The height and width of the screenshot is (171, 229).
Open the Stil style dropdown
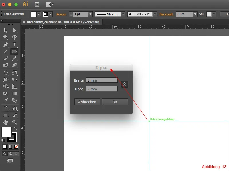[x=214, y=14]
